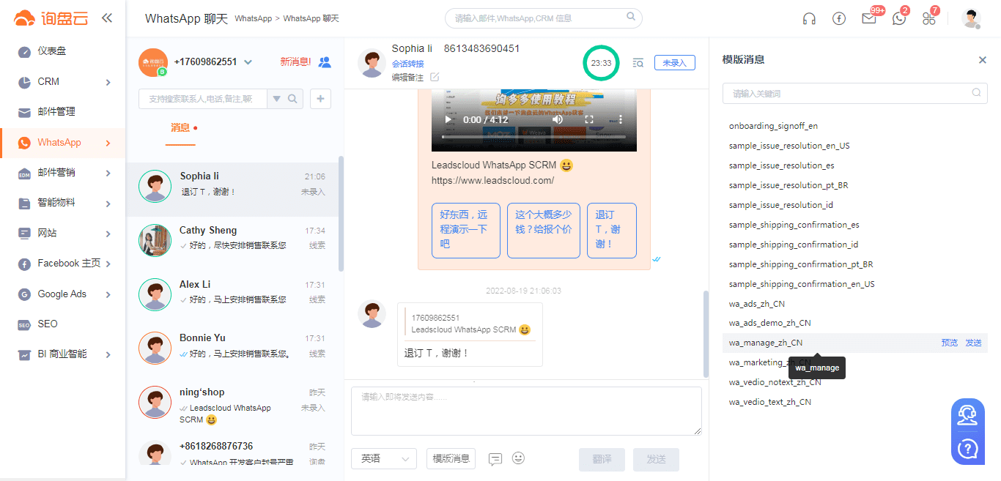Open the emoji picker smiley icon

pyautogui.click(x=518, y=458)
